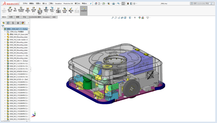Image resolution: width=217 pixels, height=123 pixels.
Task: Click the Home icon in top toolbar
Action: coord(96,4)
